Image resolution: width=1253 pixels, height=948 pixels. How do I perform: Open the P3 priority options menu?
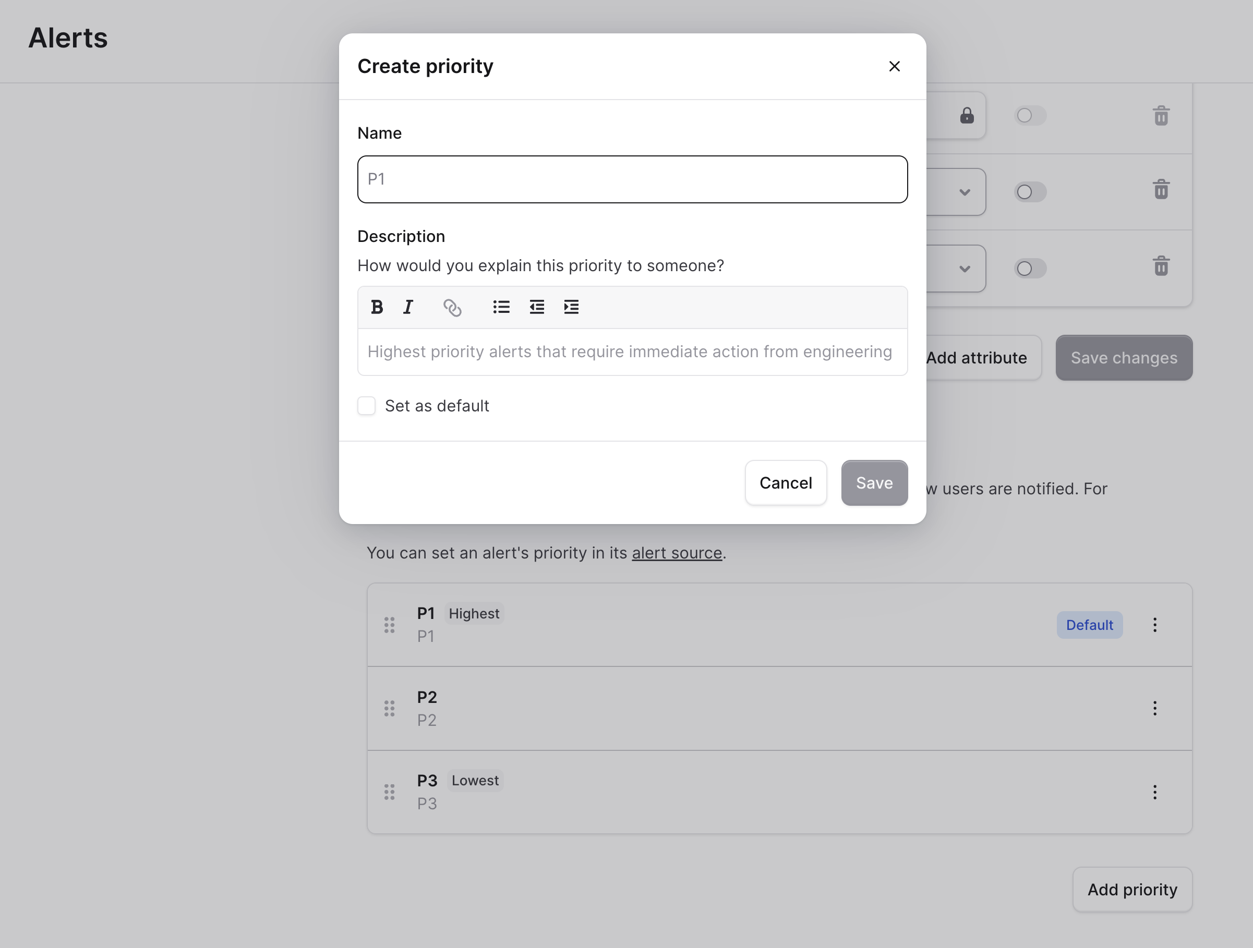click(1154, 792)
